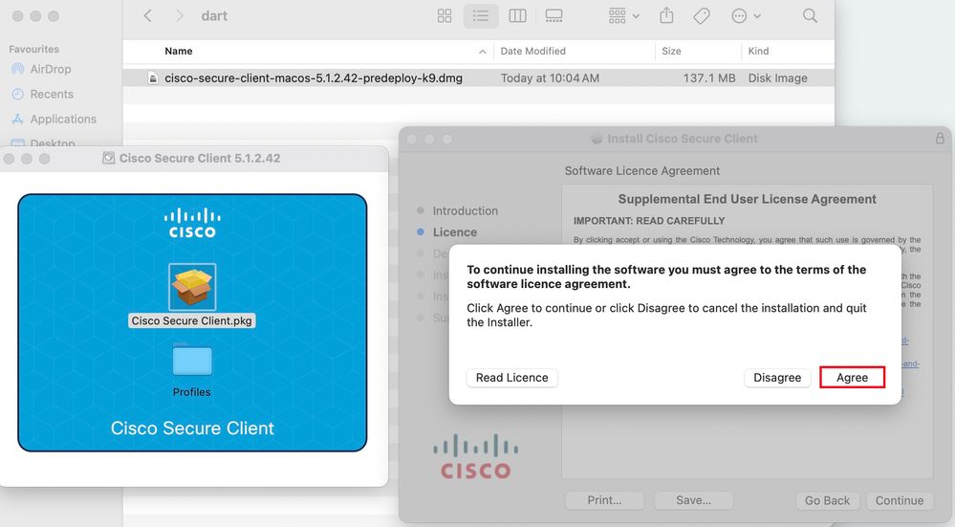Click the dmg file document icon
955x527 pixels.
point(153,78)
